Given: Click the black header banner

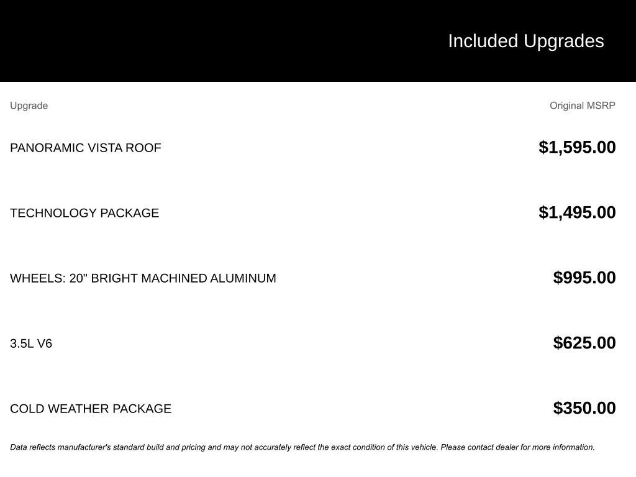Looking at the screenshot, I should click(318, 41).
